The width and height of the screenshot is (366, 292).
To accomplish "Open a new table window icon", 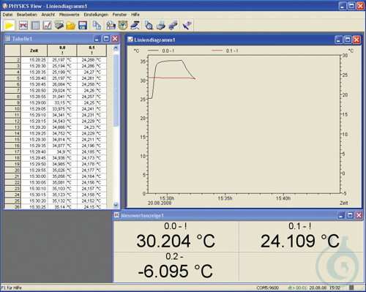I will (x=35, y=26).
